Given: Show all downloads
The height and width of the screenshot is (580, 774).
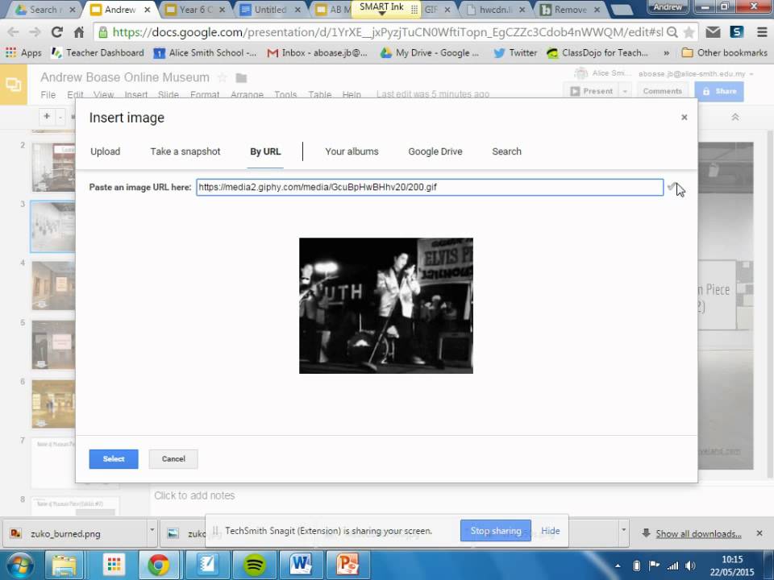Looking at the screenshot, I should tap(698, 533).
